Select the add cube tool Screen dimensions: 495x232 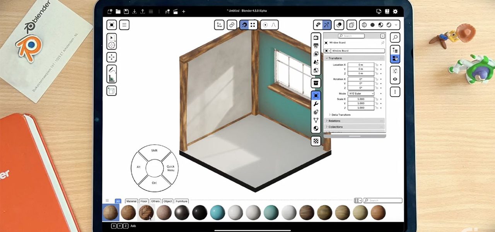112,91
